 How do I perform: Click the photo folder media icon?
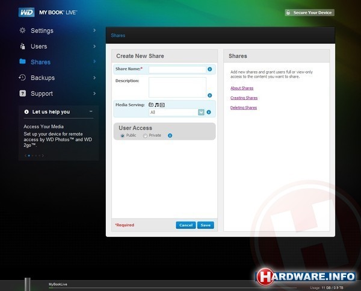pyautogui.click(x=150, y=105)
